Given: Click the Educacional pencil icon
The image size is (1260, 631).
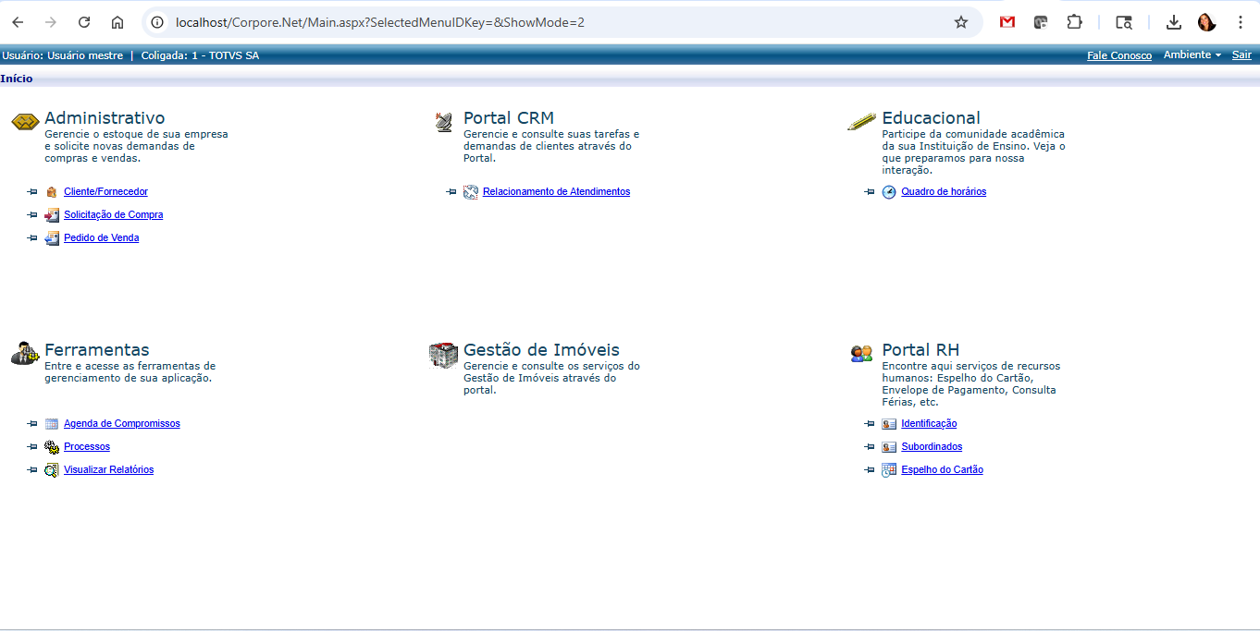Looking at the screenshot, I should pos(861,121).
